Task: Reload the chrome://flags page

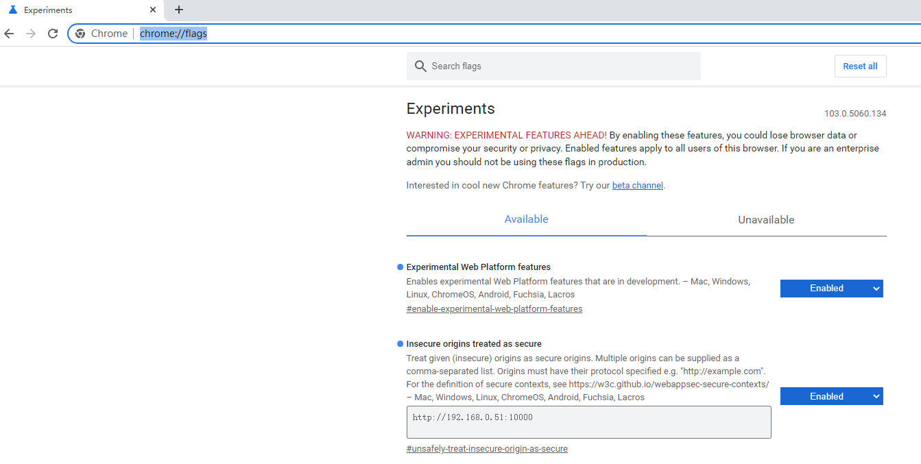Action: (53, 34)
